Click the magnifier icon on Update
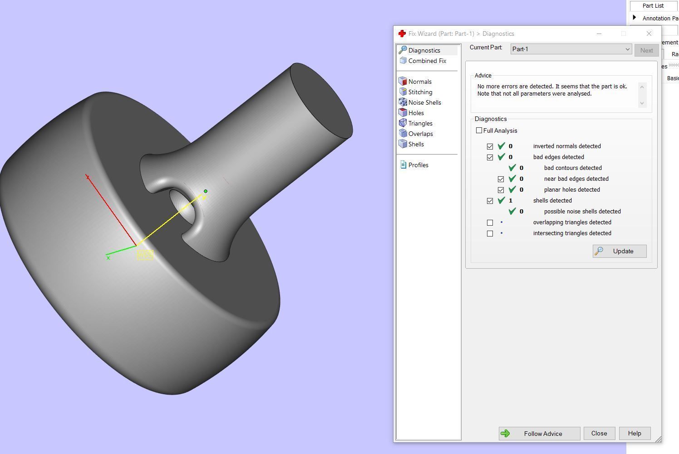 point(599,251)
